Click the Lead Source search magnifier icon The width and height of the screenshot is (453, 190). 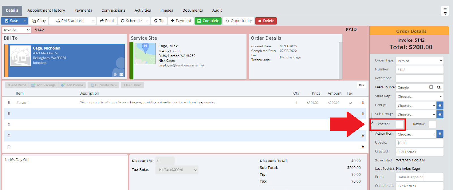(x=439, y=87)
